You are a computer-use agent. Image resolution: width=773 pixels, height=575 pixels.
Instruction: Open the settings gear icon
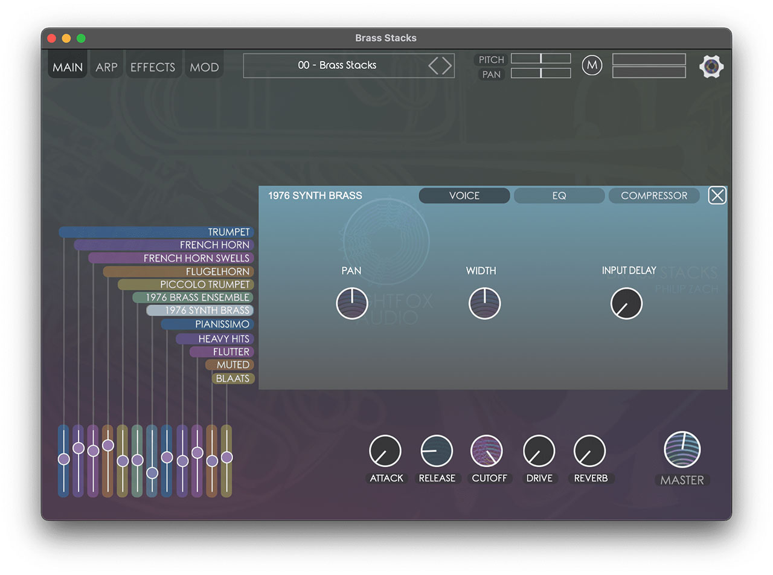[711, 66]
